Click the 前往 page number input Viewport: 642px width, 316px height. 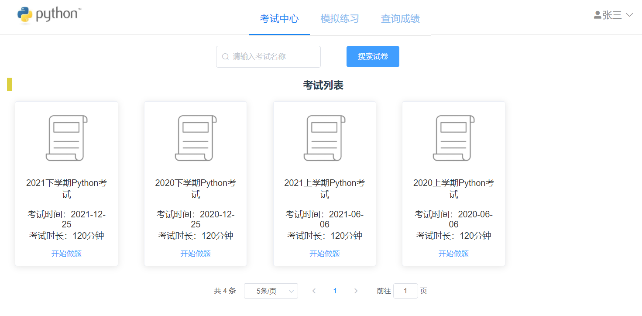[405, 291]
